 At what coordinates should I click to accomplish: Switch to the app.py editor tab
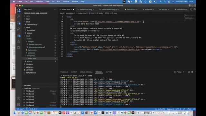coord(164,9)
